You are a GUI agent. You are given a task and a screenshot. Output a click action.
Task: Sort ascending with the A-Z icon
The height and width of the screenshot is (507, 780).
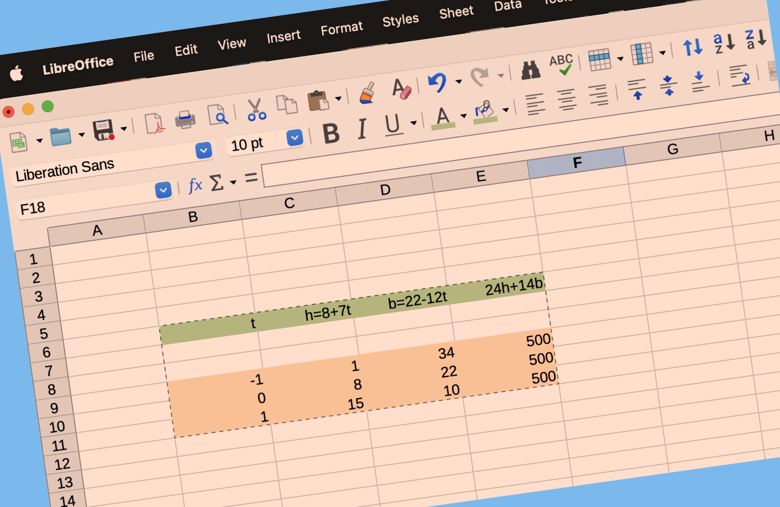coord(724,43)
